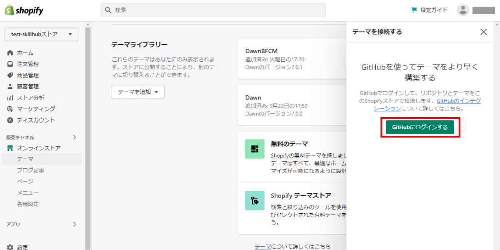This screenshot has height=250, width=500.
Task: Click the 設定ガイド flag icon
Action: click(414, 10)
